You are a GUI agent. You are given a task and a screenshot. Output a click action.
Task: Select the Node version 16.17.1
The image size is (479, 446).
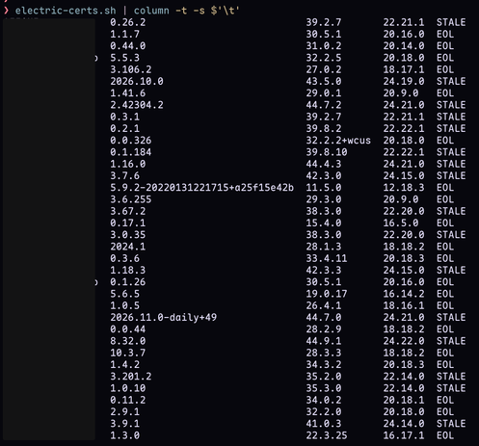pos(404,435)
